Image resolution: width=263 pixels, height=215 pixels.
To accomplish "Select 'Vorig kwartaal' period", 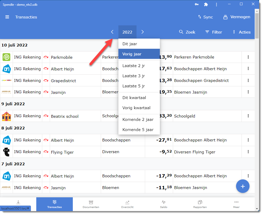I will point(139,108).
